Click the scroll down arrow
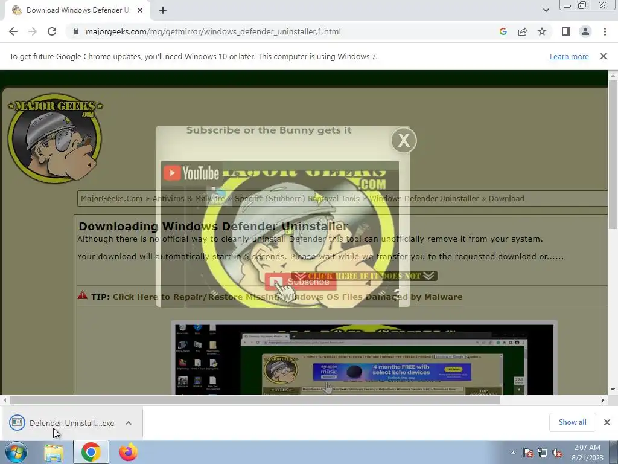Screen dimensions: 618x464 (613, 390)
